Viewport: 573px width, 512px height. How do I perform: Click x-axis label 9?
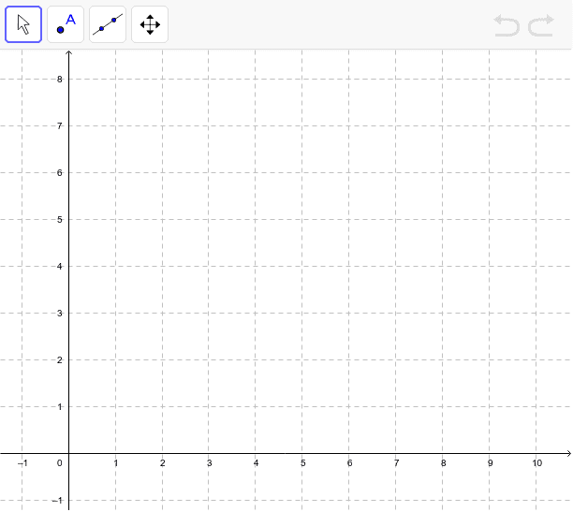pyautogui.click(x=490, y=463)
